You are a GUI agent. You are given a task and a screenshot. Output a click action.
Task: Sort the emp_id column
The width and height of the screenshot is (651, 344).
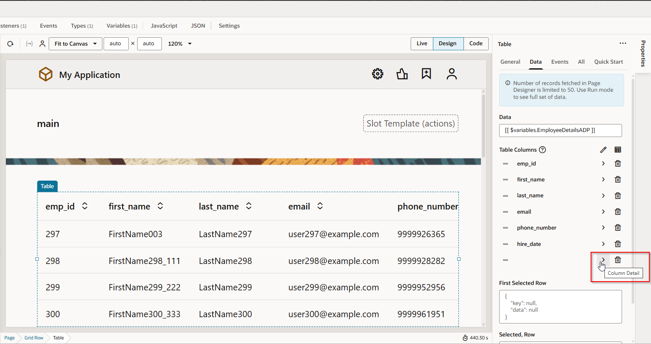(x=85, y=206)
